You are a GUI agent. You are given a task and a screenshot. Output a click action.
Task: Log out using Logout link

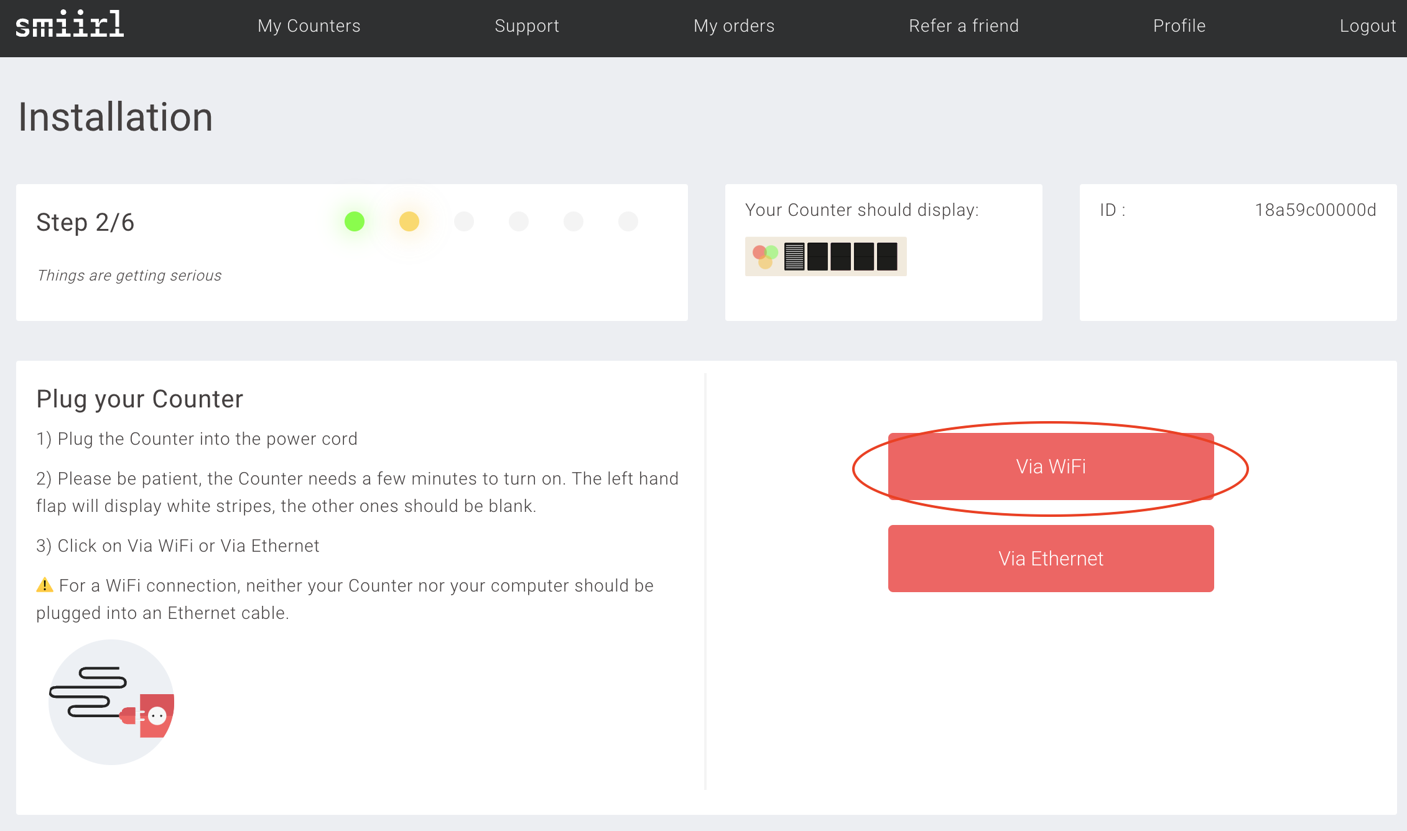click(x=1367, y=26)
